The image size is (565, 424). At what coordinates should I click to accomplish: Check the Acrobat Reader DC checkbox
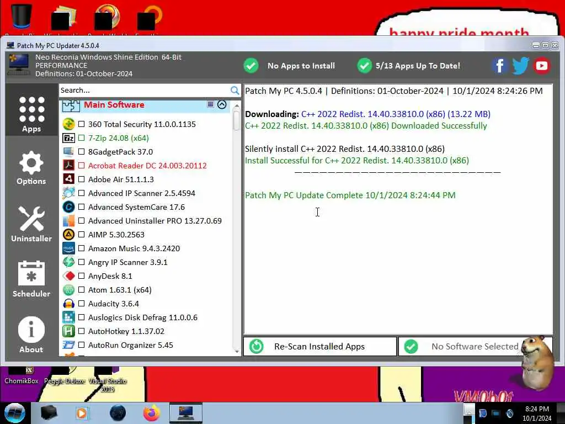(x=82, y=166)
